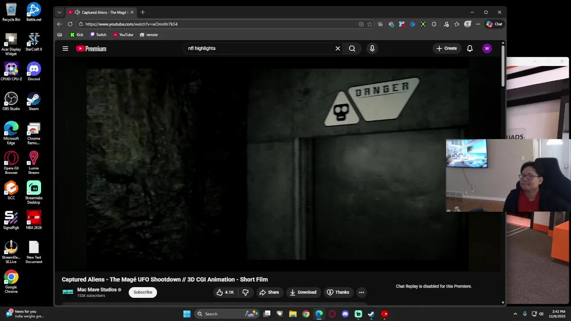The height and width of the screenshot is (321, 571).
Task: Select New Text Document file icon
Action: [34, 252]
